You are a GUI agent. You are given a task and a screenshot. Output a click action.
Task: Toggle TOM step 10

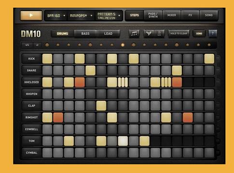(x=144, y=141)
